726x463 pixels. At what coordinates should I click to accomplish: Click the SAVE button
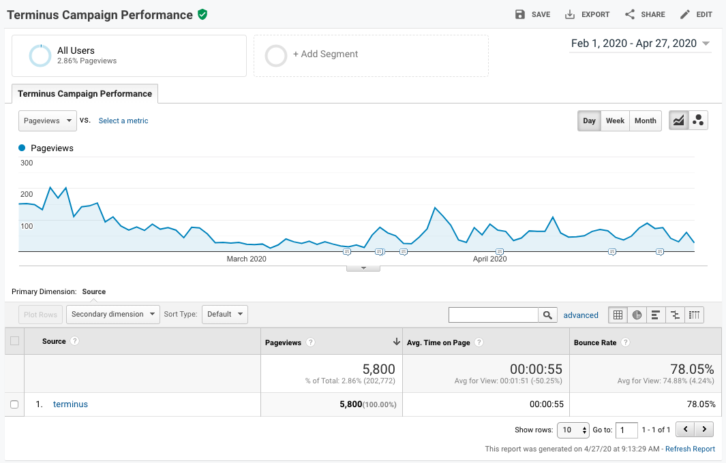533,15
